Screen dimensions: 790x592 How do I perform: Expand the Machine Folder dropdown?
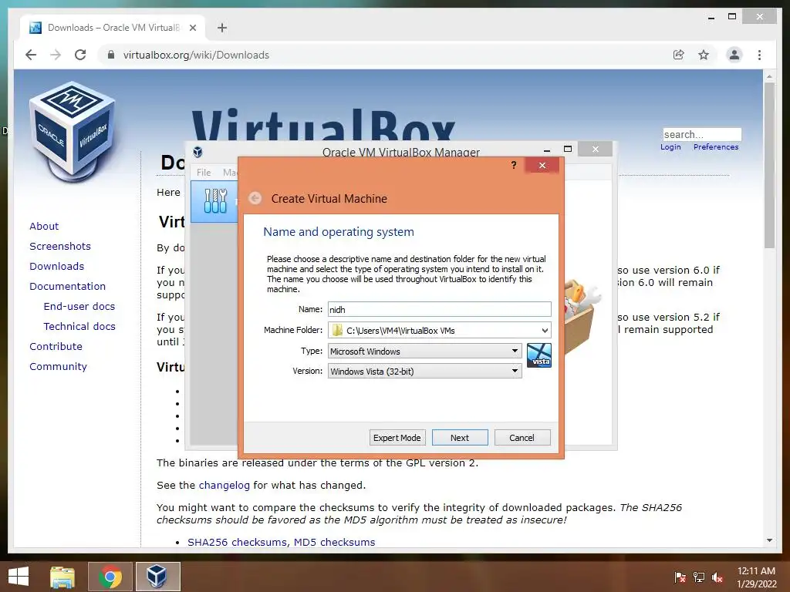[x=545, y=330]
